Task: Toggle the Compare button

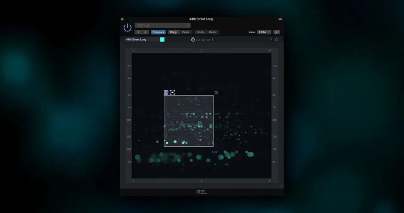Action: pos(158,32)
